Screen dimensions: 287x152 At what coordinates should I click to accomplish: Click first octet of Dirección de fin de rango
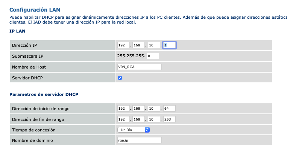[123, 119]
